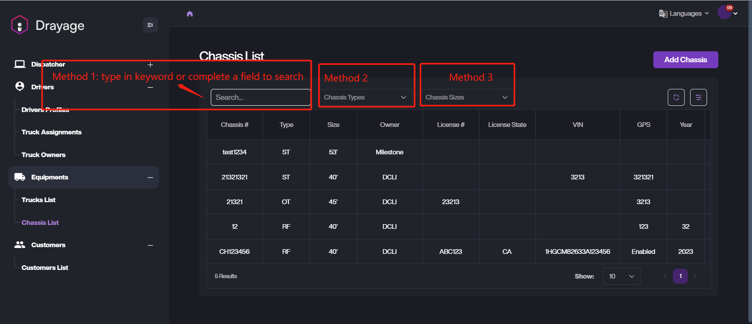Click the Drayage logo icon
The height and width of the screenshot is (324, 752).
pos(20,25)
